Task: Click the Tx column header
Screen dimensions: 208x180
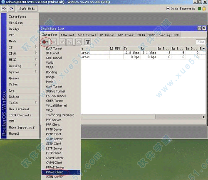Action: coord(131,49)
